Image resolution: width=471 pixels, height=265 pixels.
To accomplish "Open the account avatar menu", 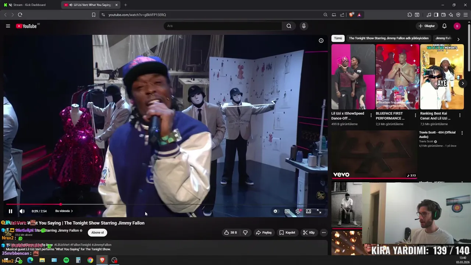I will coord(457,26).
